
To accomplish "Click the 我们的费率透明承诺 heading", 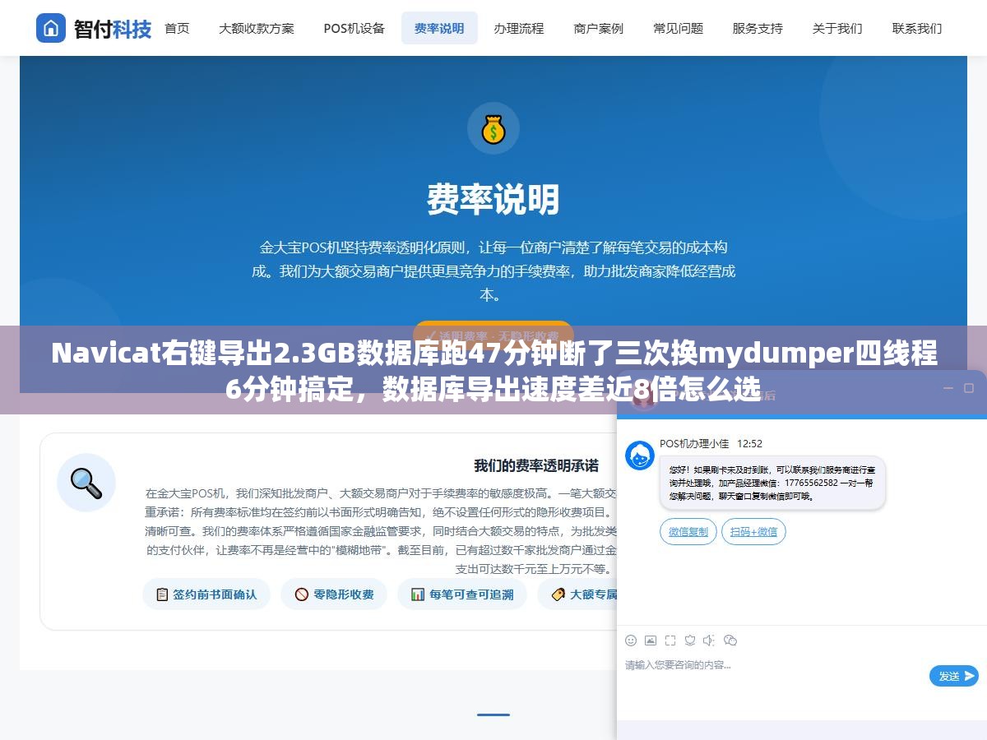I will (x=536, y=465).
